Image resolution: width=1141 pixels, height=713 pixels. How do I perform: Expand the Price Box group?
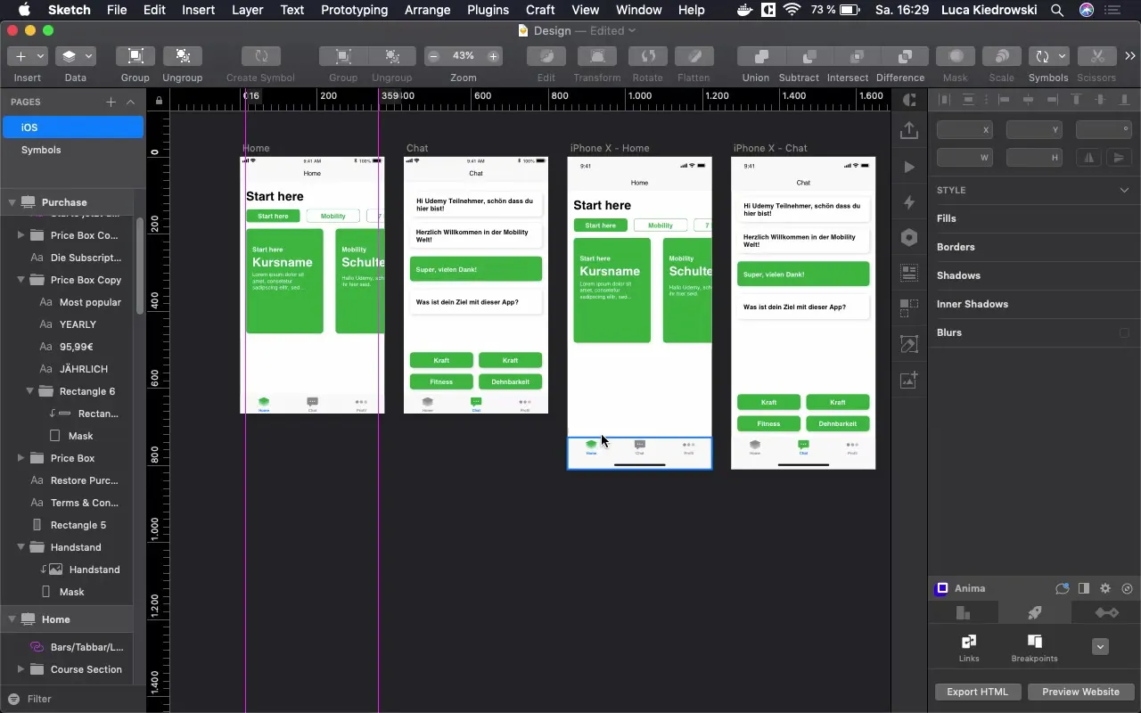click(21, 458)
